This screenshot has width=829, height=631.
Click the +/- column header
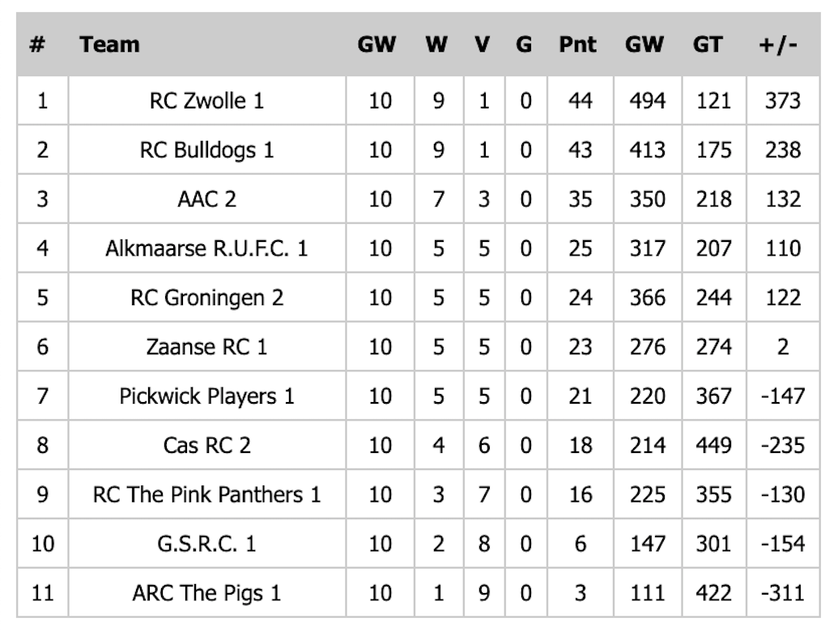pyautogui.click(x=778, y=44)
